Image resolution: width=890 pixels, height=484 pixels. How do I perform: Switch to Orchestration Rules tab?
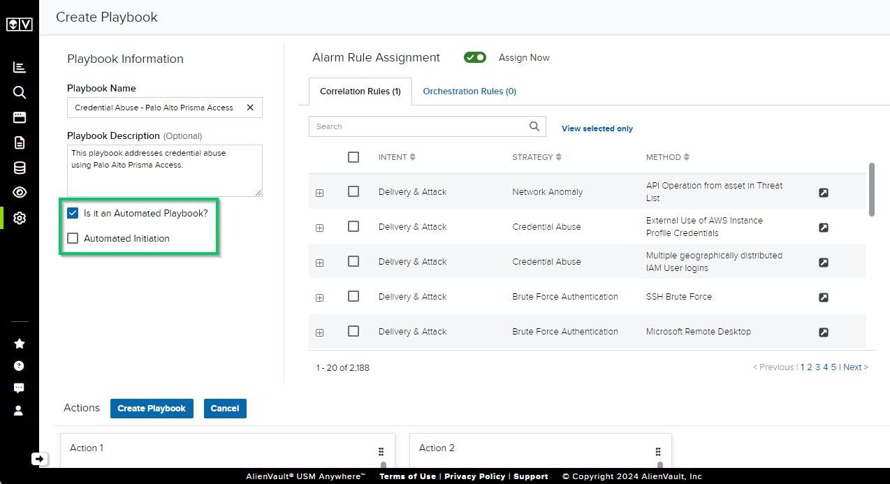pos(469,91)
